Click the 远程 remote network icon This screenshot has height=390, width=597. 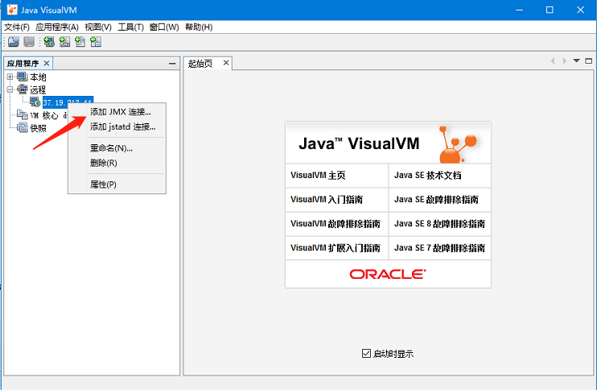click(22, 89)
